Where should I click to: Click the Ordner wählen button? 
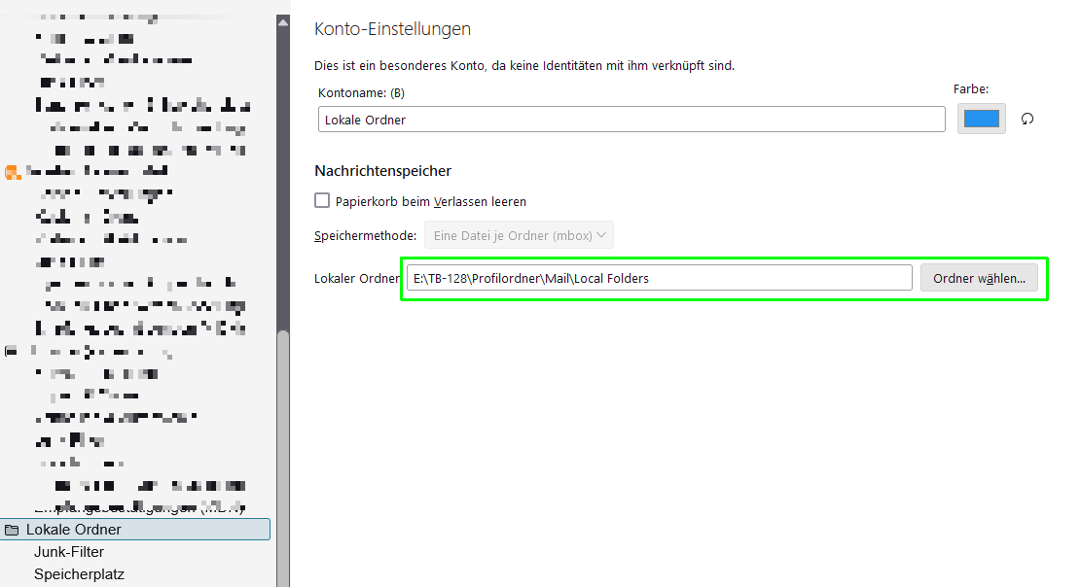coord(979,278)
